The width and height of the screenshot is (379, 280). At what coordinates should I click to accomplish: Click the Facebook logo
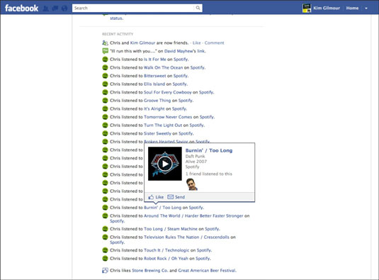[x=21, y=9]
